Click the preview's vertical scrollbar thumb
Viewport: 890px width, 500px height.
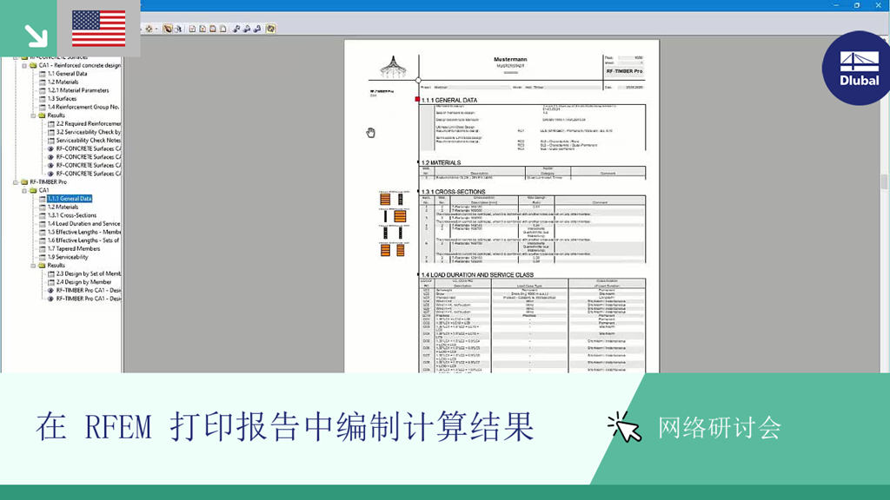pos(884,182)
